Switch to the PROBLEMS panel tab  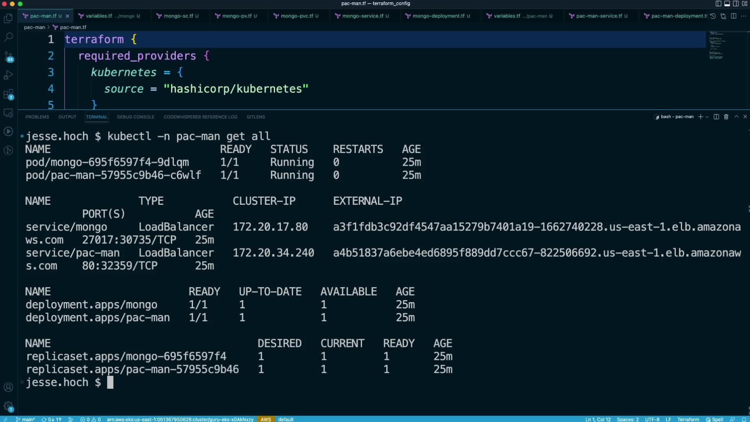coord(37,117)
